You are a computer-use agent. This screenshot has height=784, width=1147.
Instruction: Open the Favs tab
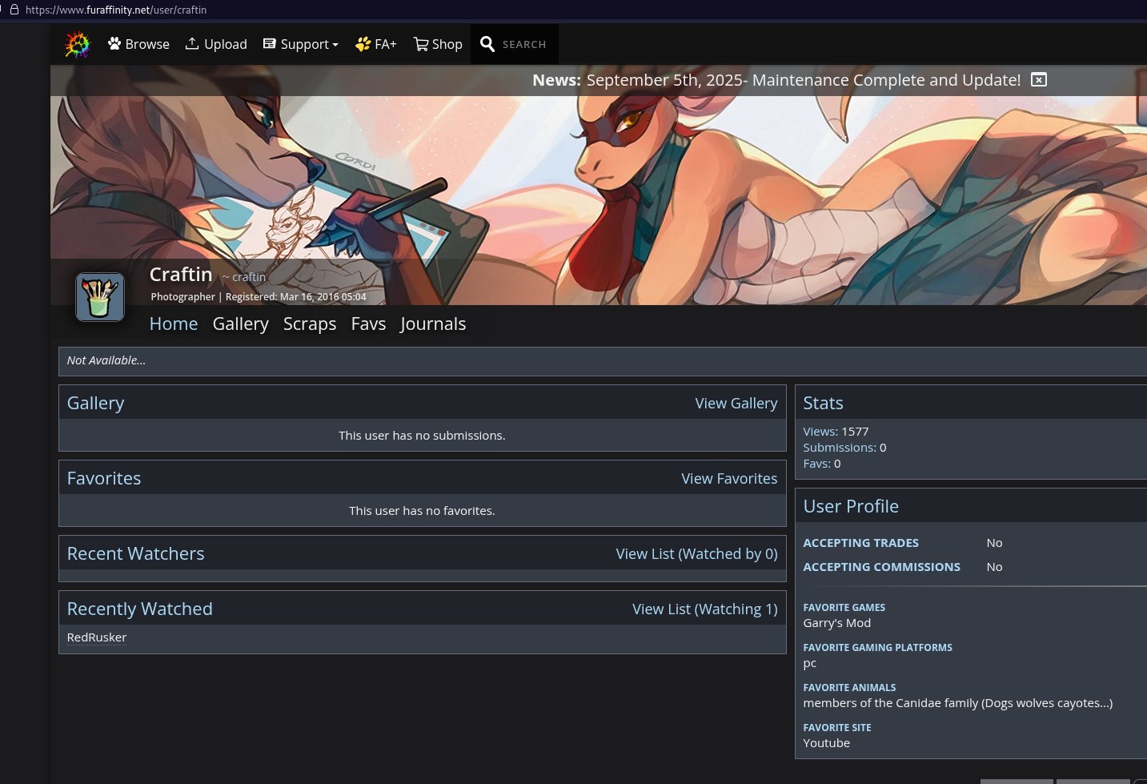(368, 324)
